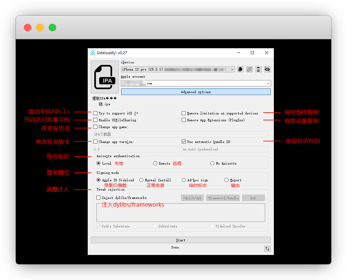The width and height of the screenshot is (347, 280).
Task: Enable Try to support iOS 7+
Action: 96,113
